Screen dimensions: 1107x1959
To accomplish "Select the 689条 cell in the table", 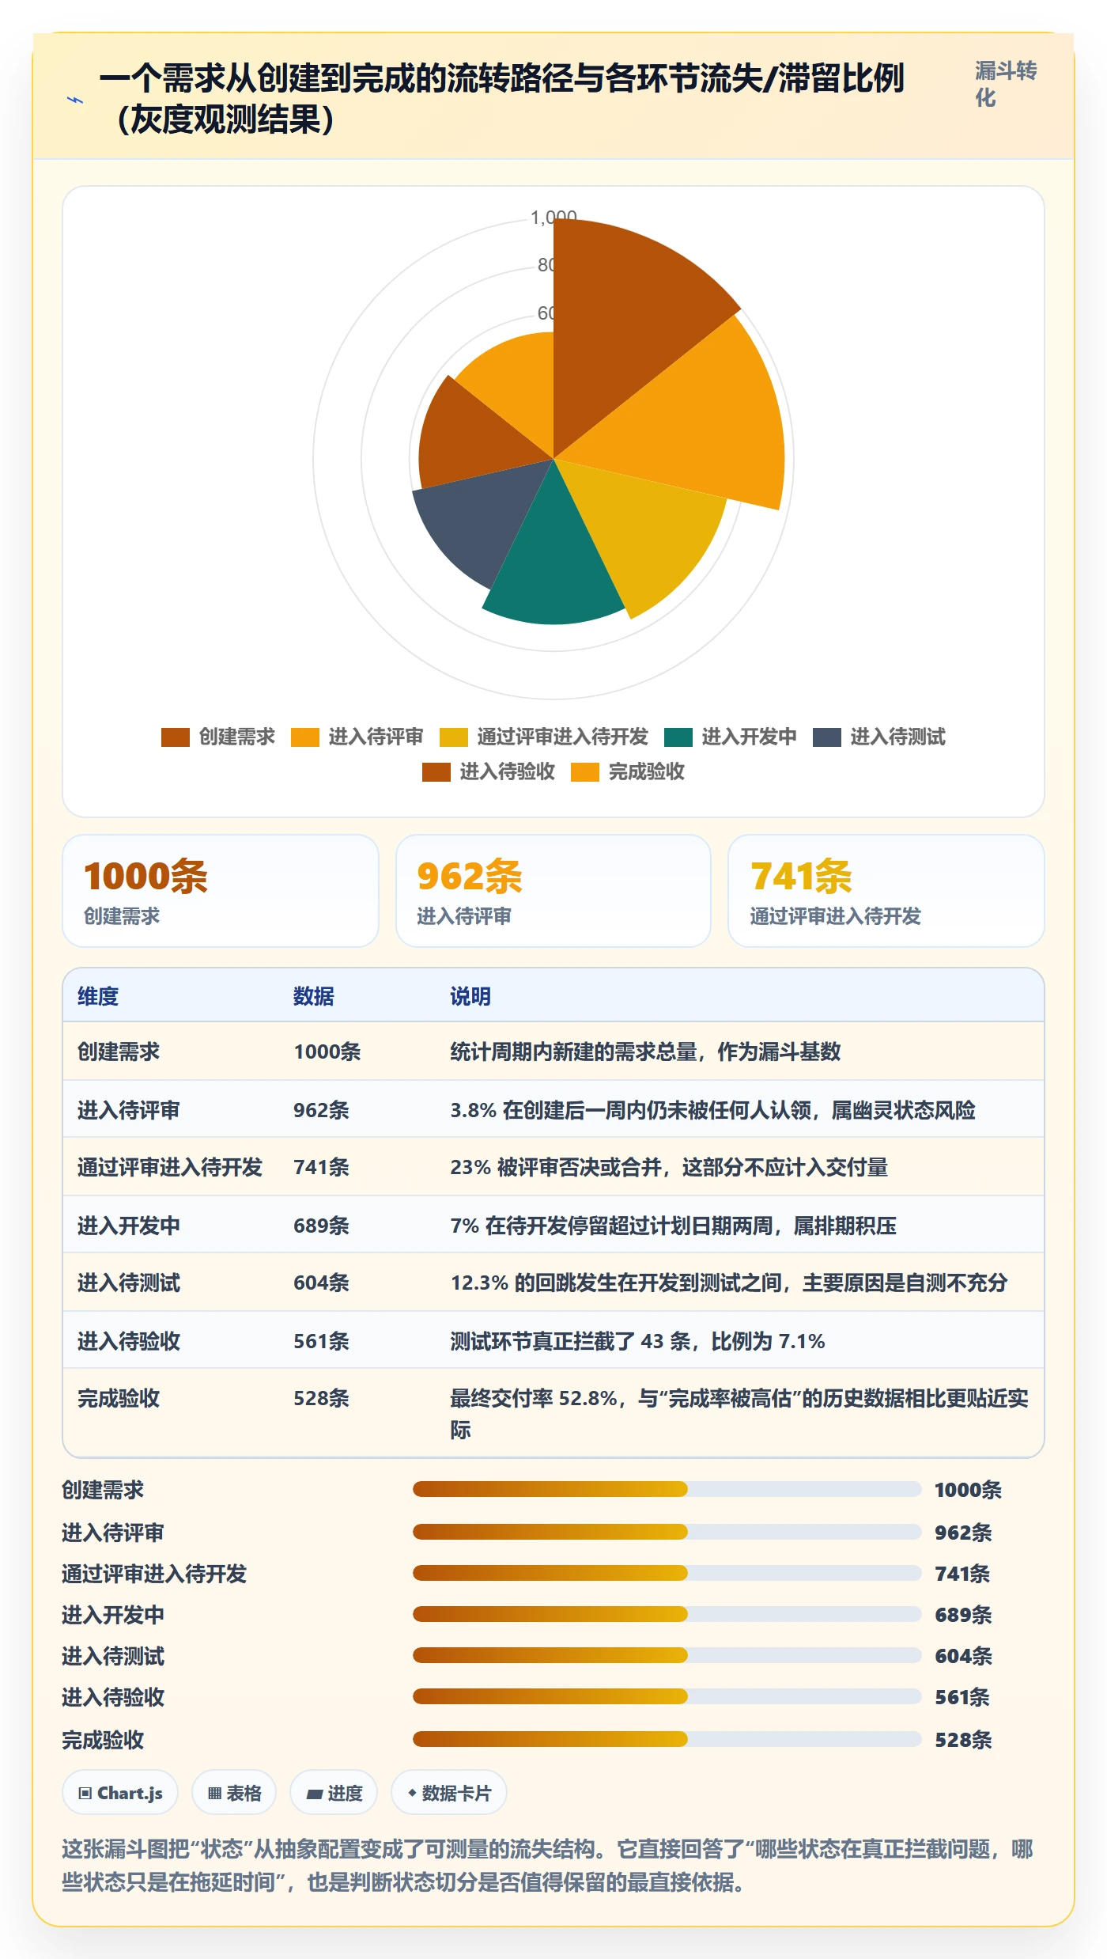I will point(321,1226).
